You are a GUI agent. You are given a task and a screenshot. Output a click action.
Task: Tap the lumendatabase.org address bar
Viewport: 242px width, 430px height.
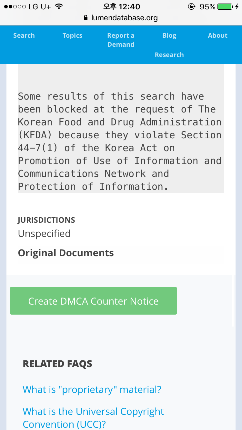click(x=124, y=18)
